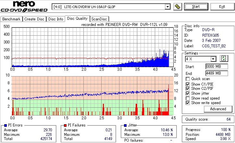Click the drive options tools icon
Image resolution: width=235 pixels, height=143 pixels.
178,6
